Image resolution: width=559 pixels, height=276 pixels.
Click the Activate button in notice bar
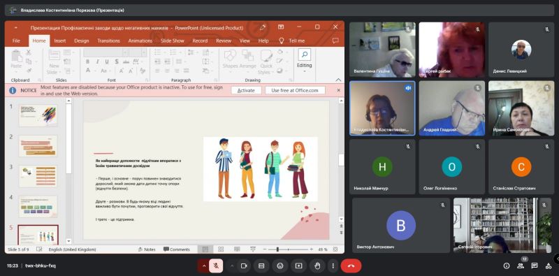point(246,90)
